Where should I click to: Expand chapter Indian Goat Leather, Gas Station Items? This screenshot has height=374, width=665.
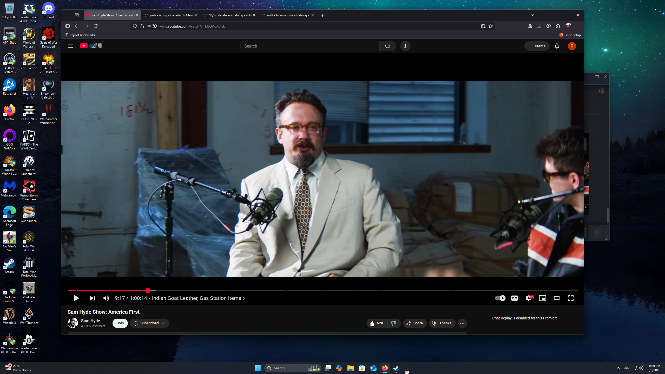(198, 298)
